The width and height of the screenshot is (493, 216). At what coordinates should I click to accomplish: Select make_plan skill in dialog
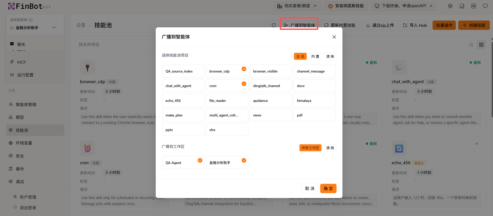coord(183,115)
